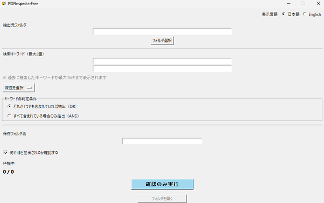Uncheck 何件ほど抽出されるか確認する checkbox
This screenshot has width=324, height=203.
[x=5, y=152]
